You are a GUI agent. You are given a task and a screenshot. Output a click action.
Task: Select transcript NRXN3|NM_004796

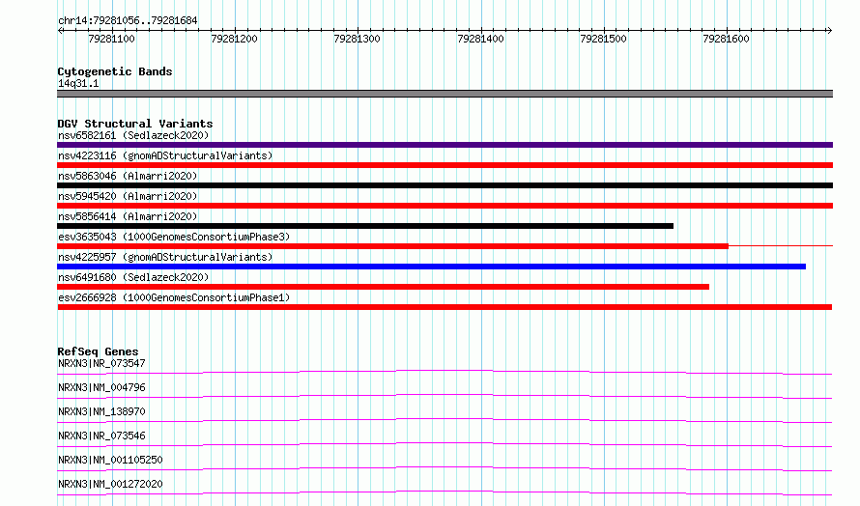(x=101, y=387)
